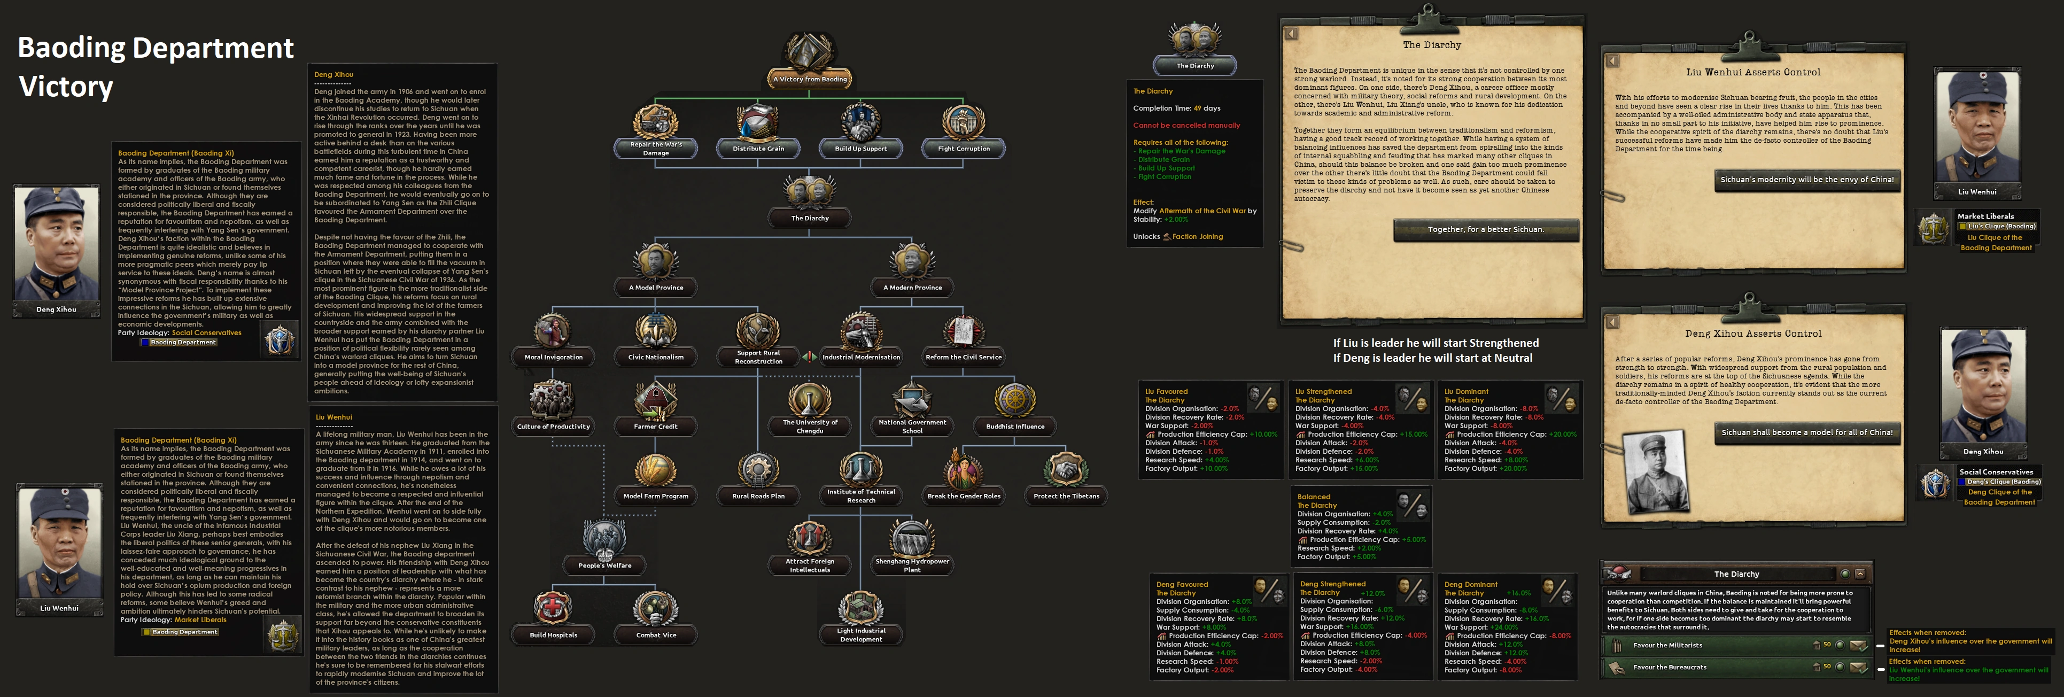
Task: Take the Favour the Militarists decision
Action: (1859, 645)
